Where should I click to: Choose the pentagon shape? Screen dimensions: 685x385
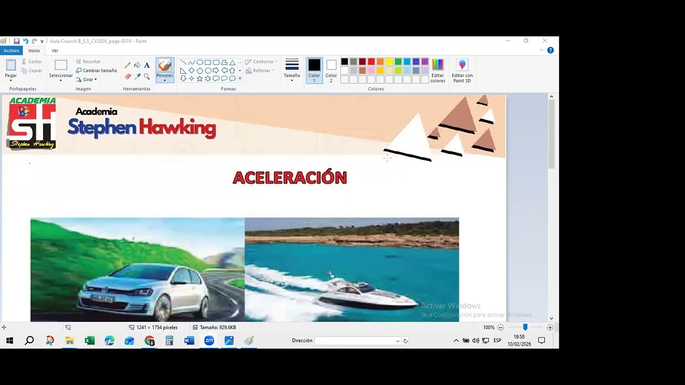coord(200,71)
